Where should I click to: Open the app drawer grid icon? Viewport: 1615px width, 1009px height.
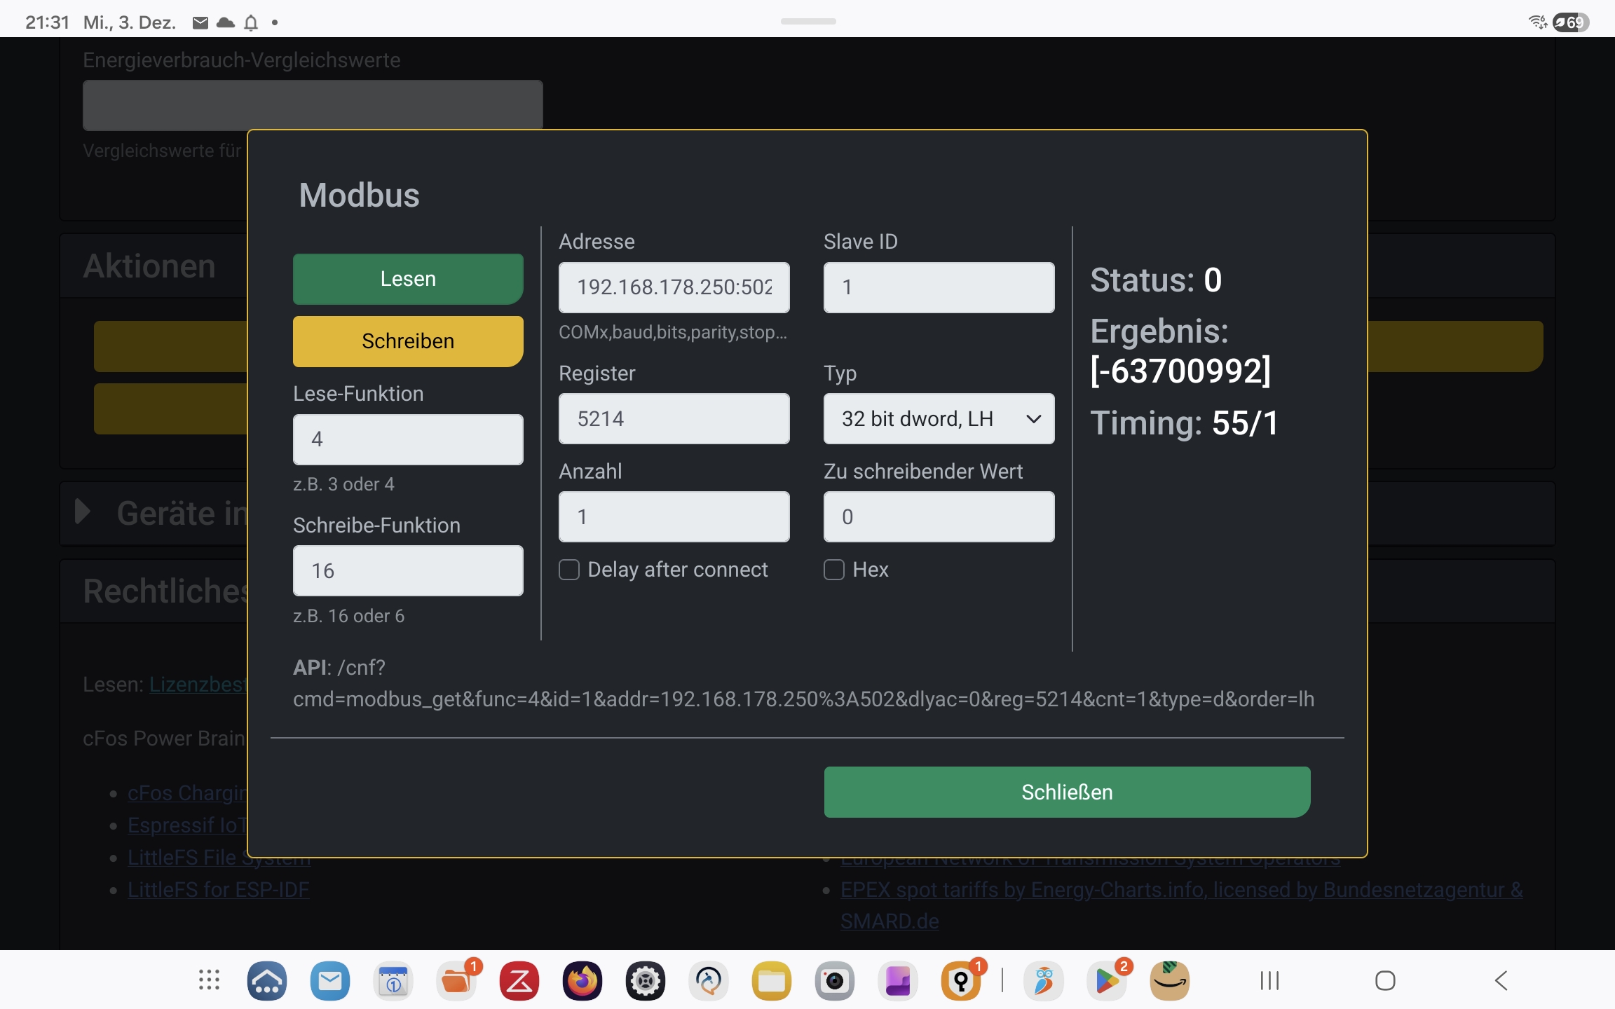(x=209, y=980)
